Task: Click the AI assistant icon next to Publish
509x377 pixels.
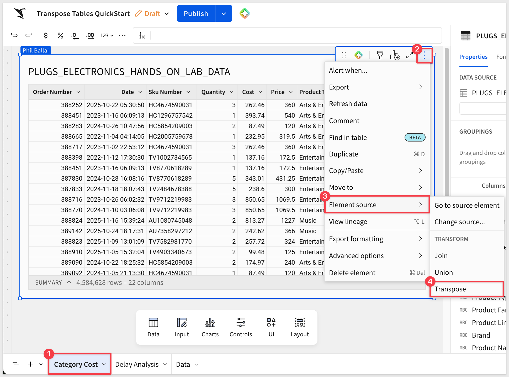Action: pos(245,13)
